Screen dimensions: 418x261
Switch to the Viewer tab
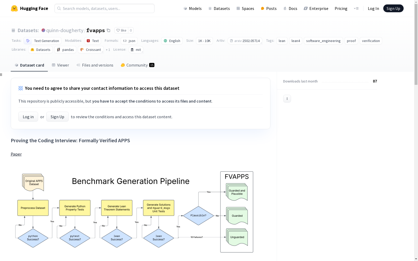(60, 65)
